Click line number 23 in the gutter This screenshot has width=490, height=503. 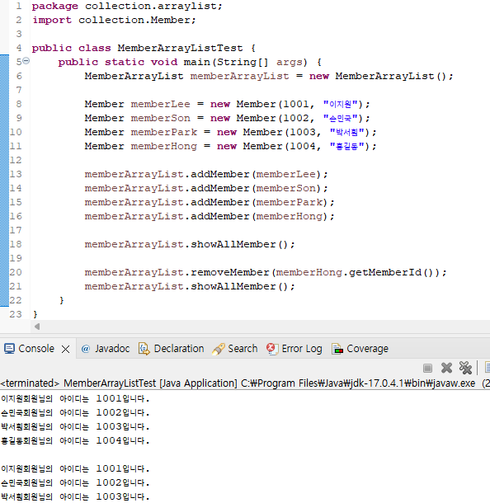[16, 314]
